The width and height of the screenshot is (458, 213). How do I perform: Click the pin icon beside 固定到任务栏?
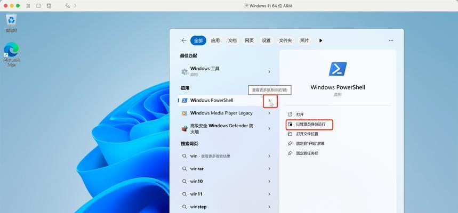[x=290, y=153]
